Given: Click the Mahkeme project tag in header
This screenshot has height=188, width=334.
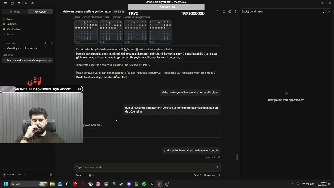Looking at the screenshot, I should (119, 11).
